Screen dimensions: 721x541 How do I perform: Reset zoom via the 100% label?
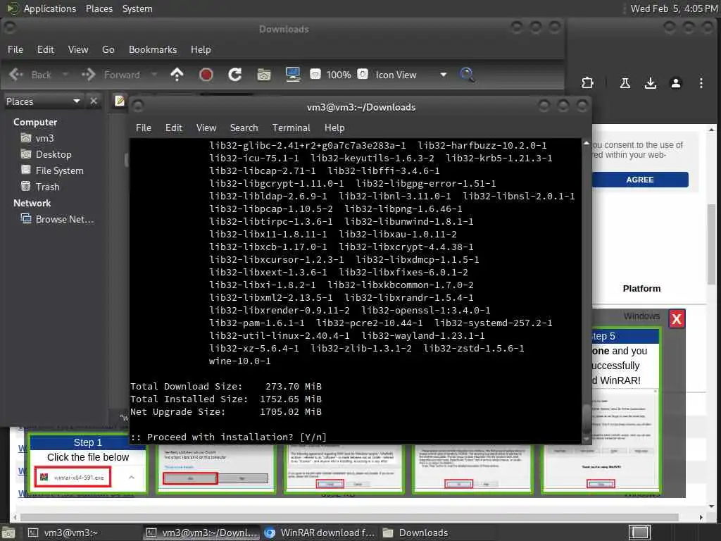339,75
